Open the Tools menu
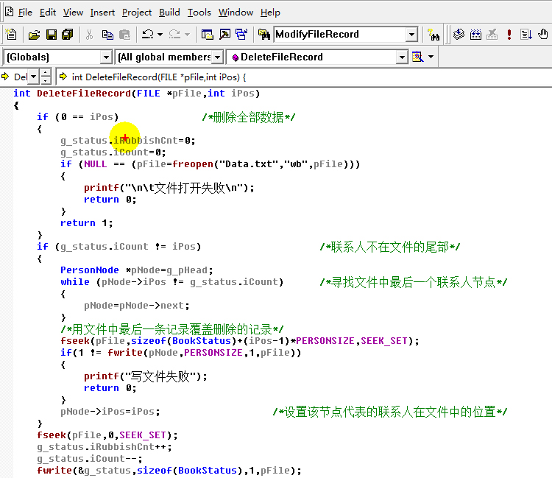Screen dimensions: 552x478 point(199,13)
